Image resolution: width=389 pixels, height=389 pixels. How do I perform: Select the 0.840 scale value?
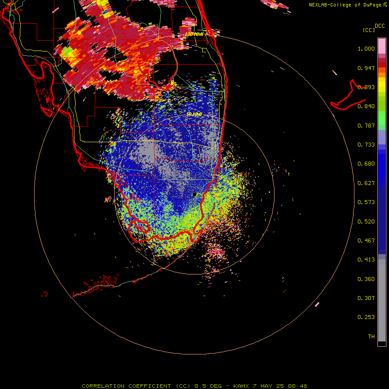point(366,106)
